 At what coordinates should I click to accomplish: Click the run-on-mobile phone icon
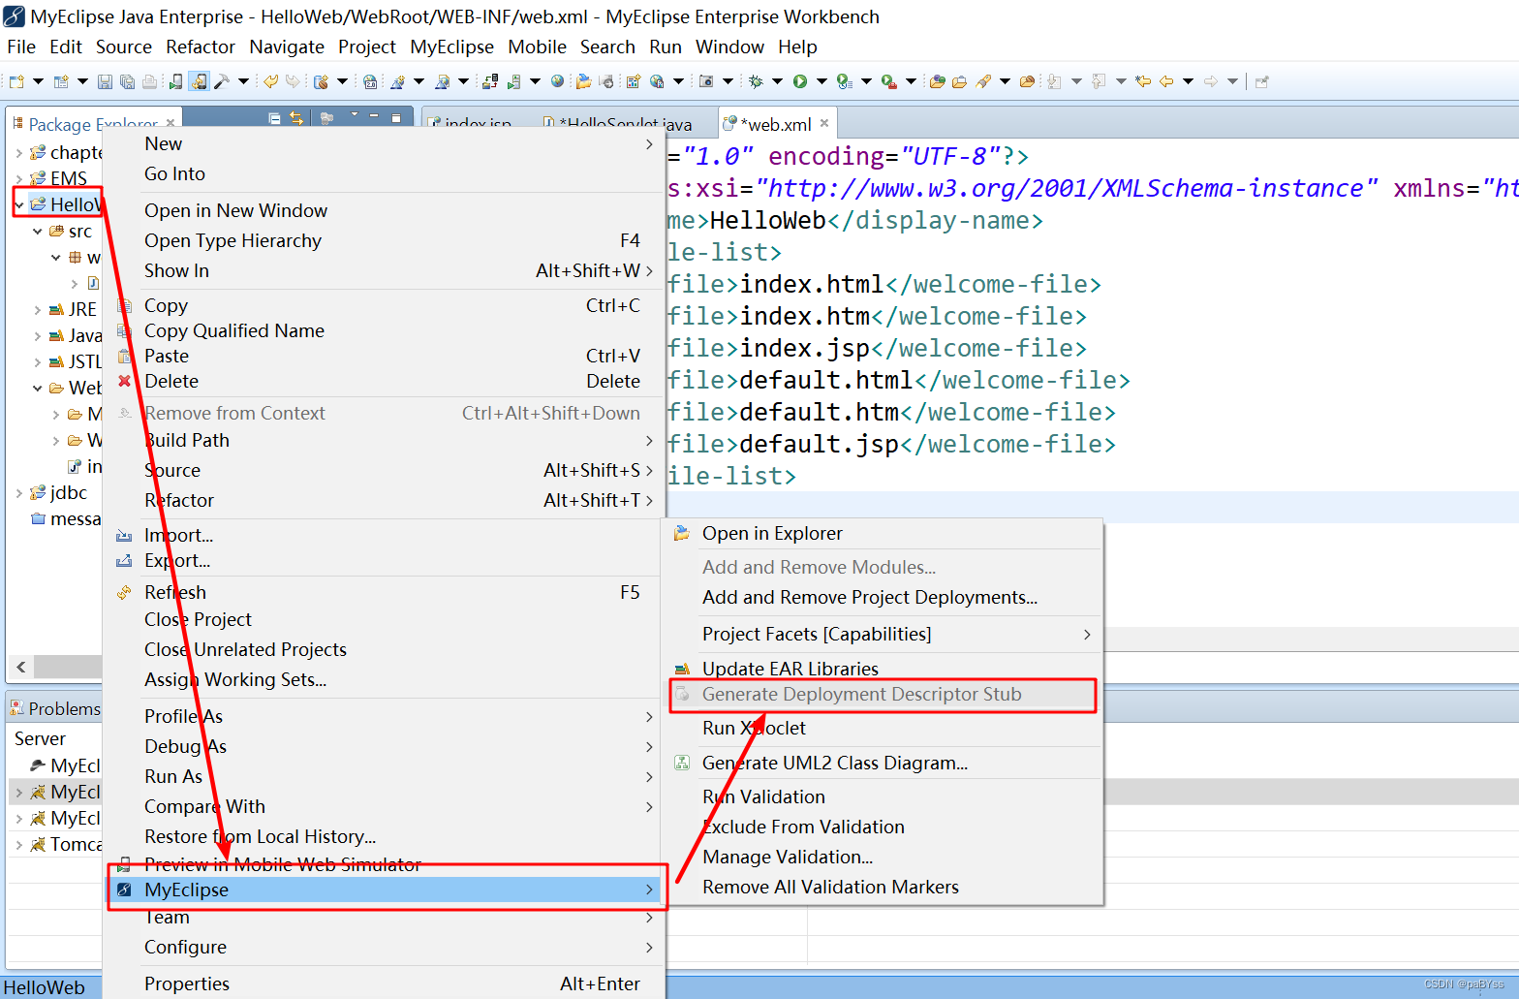(x=175, y=81)
